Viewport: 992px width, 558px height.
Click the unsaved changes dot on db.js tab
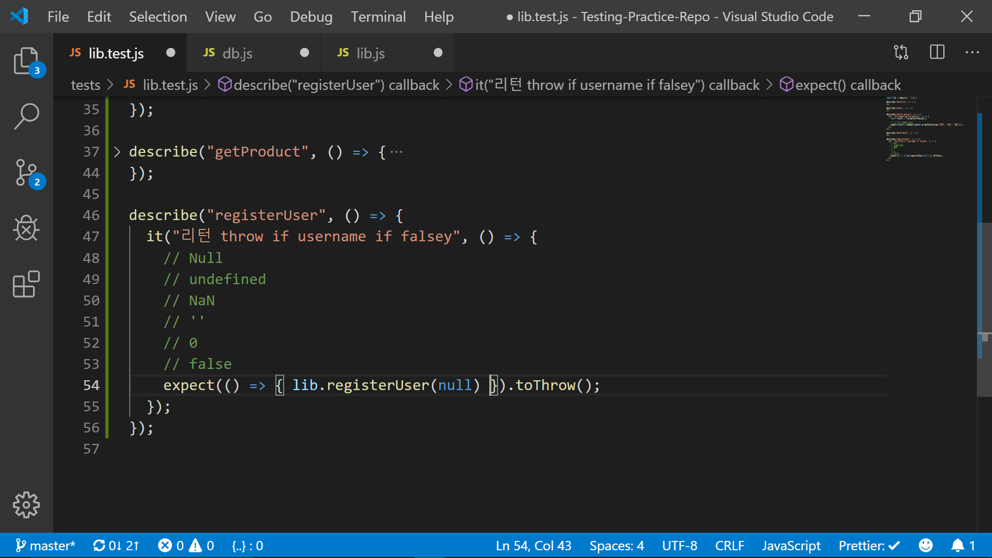(304, 52)
